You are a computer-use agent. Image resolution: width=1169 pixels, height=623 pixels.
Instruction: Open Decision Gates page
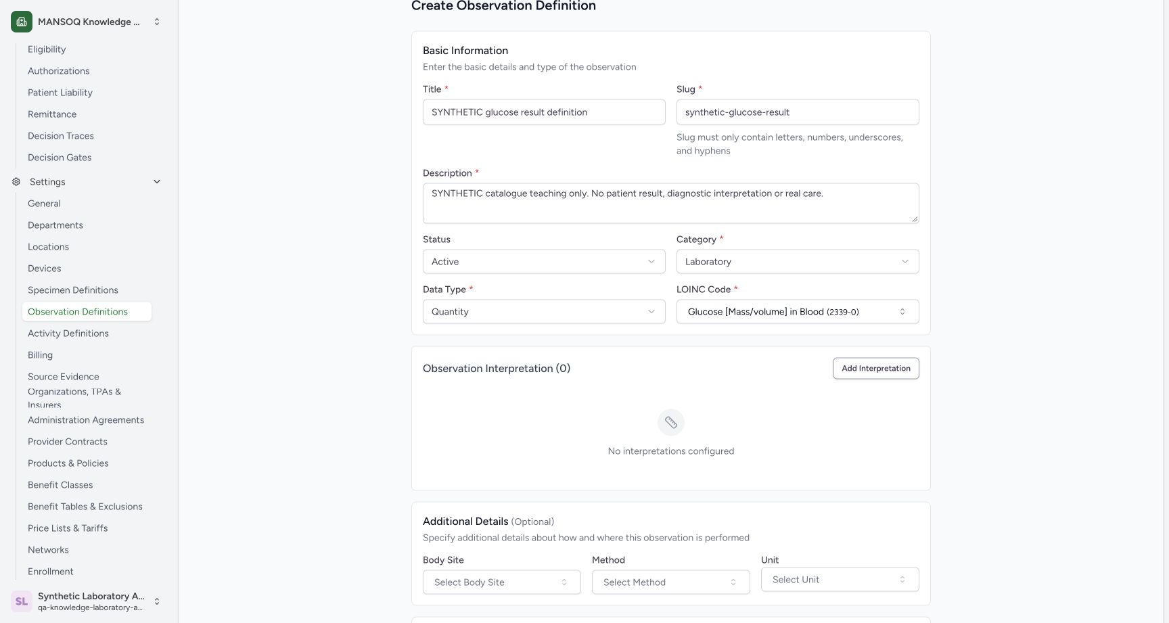pos(60,158)
